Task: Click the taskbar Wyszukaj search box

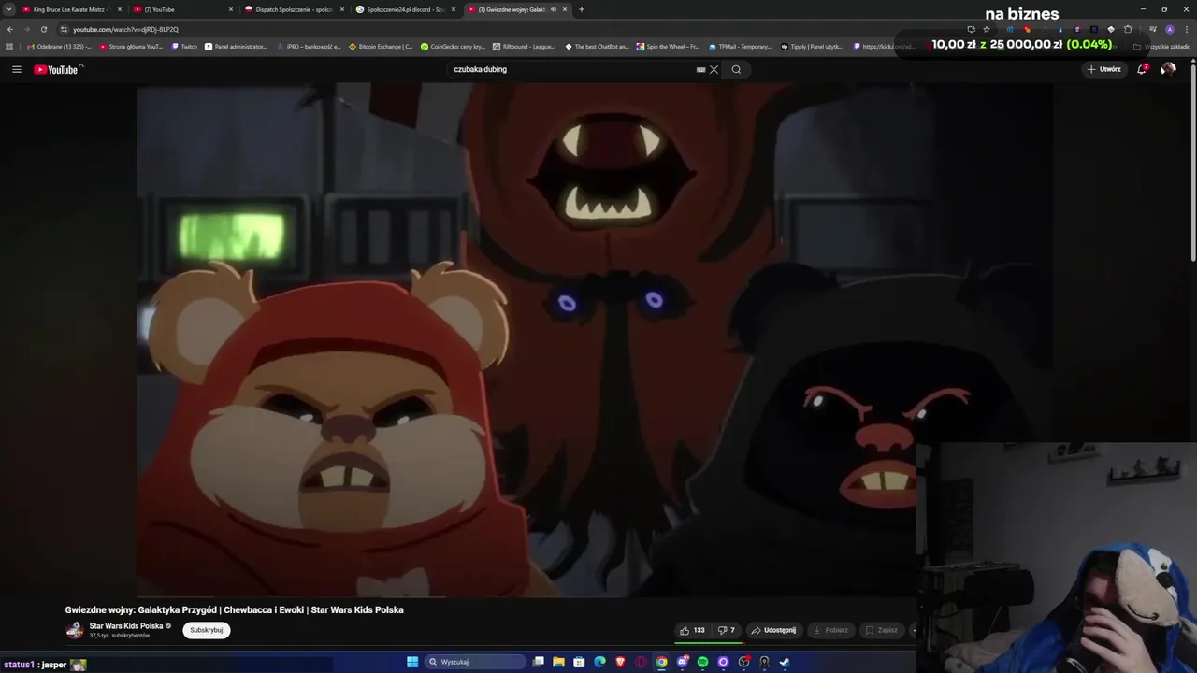Action: click(475, 662)
